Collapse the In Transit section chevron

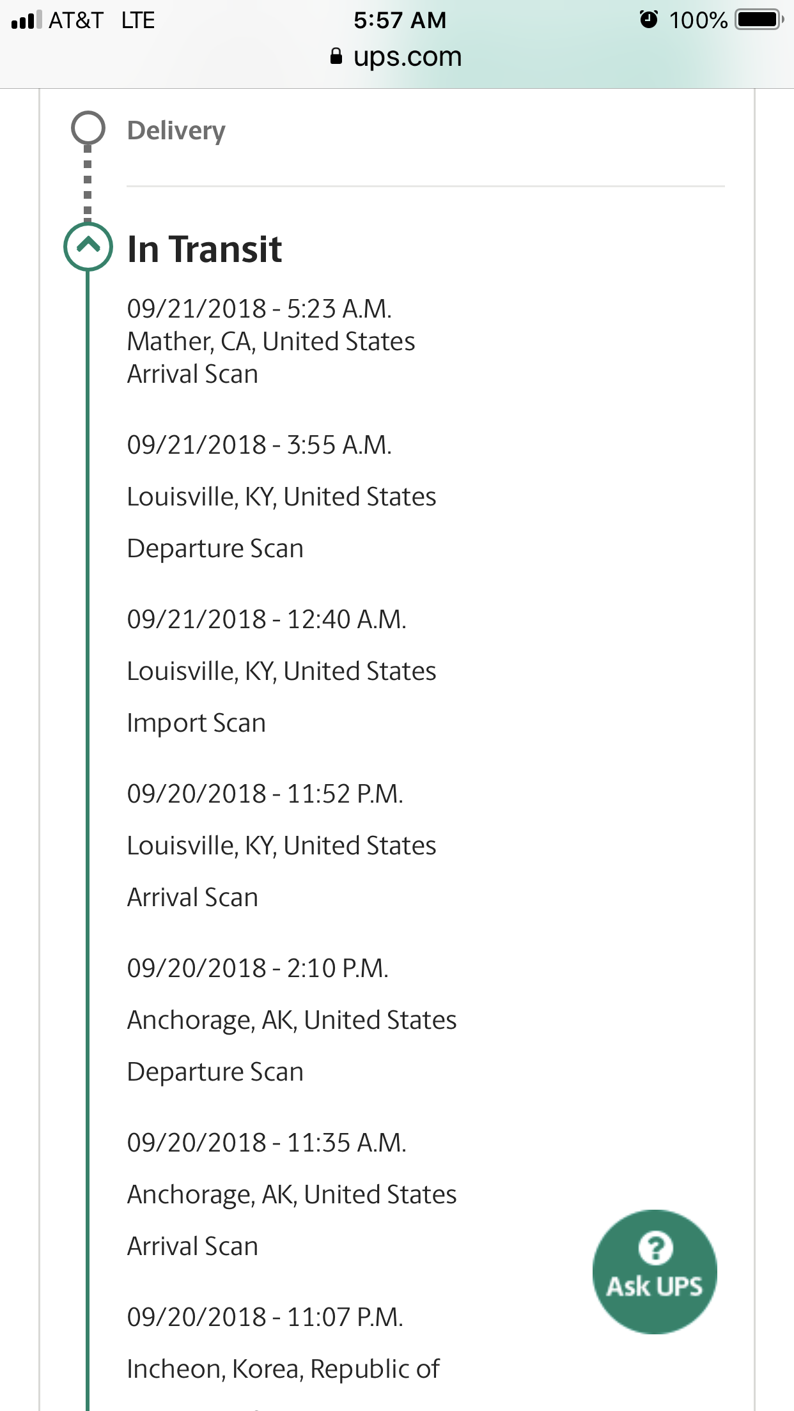[x=88, y=246]
